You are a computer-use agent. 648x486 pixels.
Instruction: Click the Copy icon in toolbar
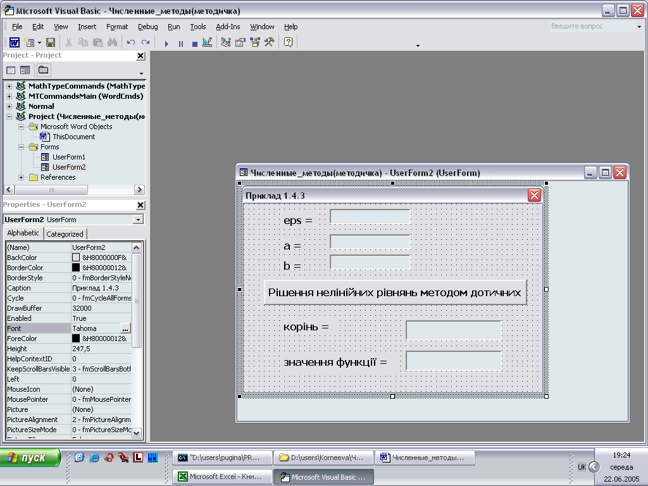point(83,42)
